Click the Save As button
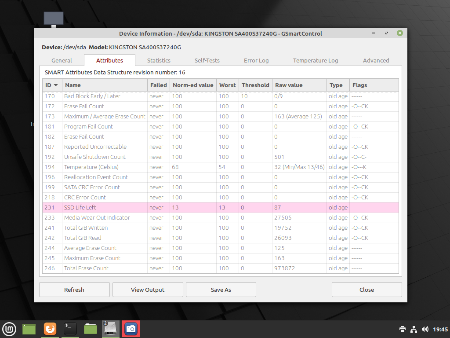 point(221,290)
